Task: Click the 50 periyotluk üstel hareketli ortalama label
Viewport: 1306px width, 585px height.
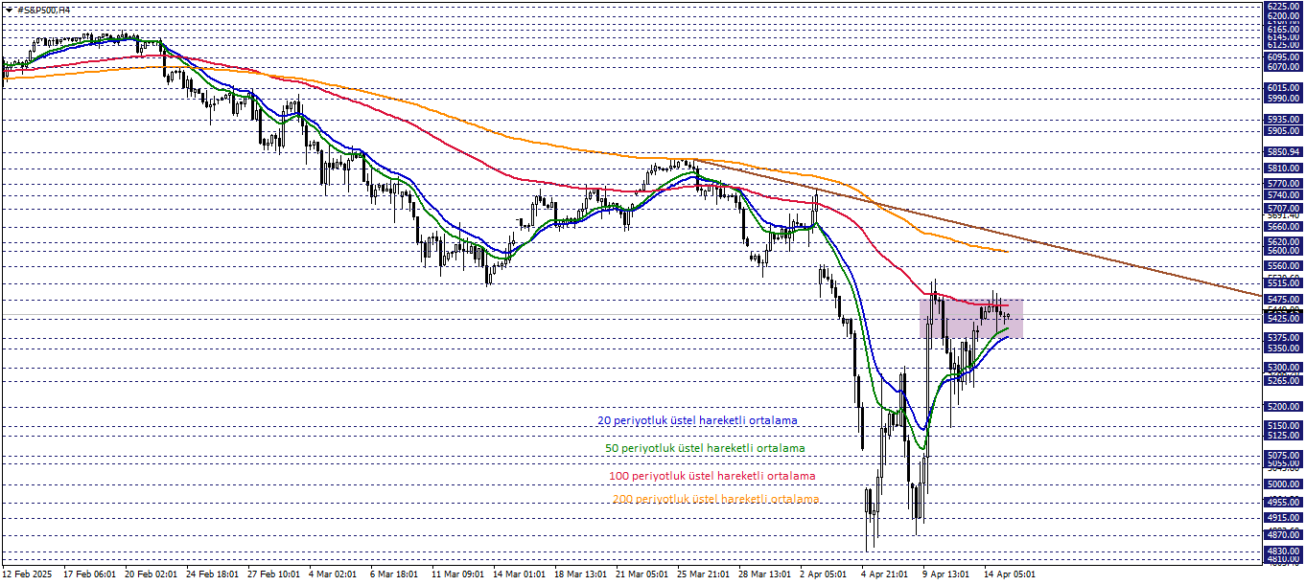Action: pyautogui.click(x=705, y=448)
